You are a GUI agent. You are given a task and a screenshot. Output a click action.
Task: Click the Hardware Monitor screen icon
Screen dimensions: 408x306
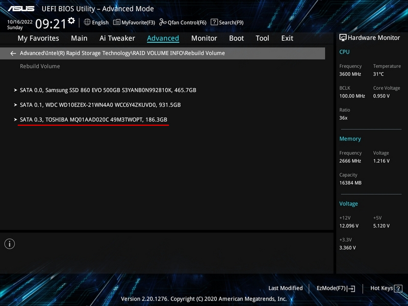[x=343, y=38]
